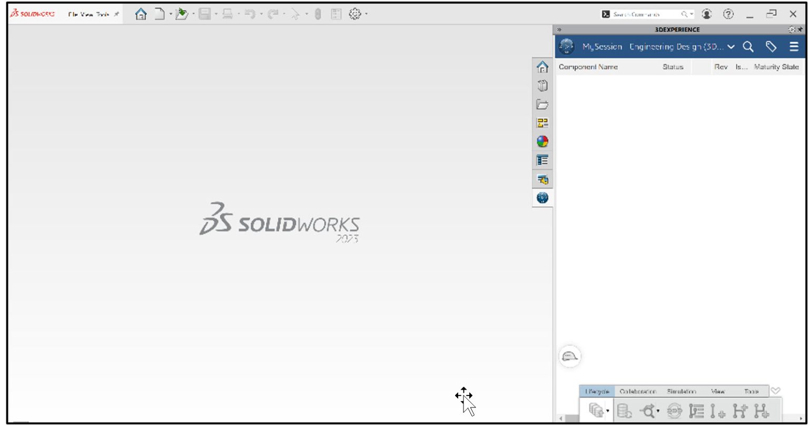Image resolution: width=809 pixels, height=428 pixels.
Task: Switch to the Collaboration tab
Action: point(640,391)
